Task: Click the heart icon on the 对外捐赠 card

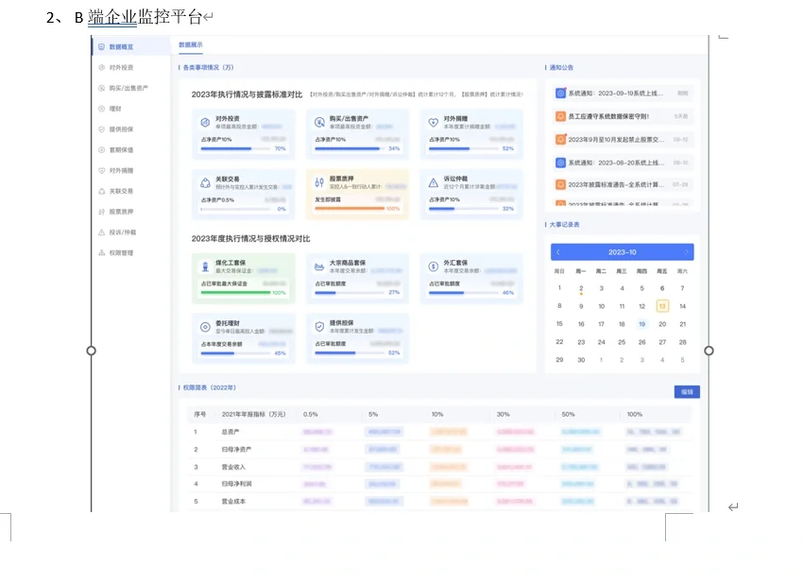Action: tap(432, 123)
